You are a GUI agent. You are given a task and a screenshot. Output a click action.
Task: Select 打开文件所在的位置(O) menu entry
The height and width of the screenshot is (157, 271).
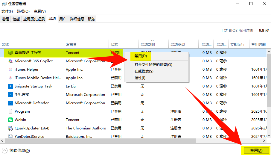tap(153, 65)
